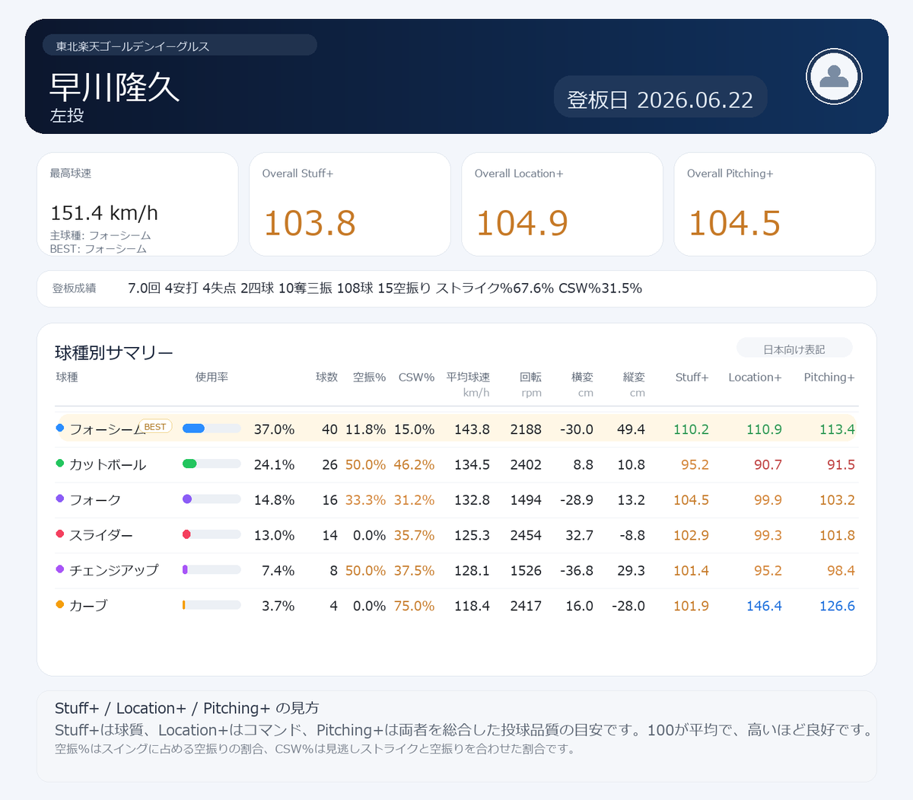Click the 左投 label
Screen dimensions: 913x800
coord(67,115)
